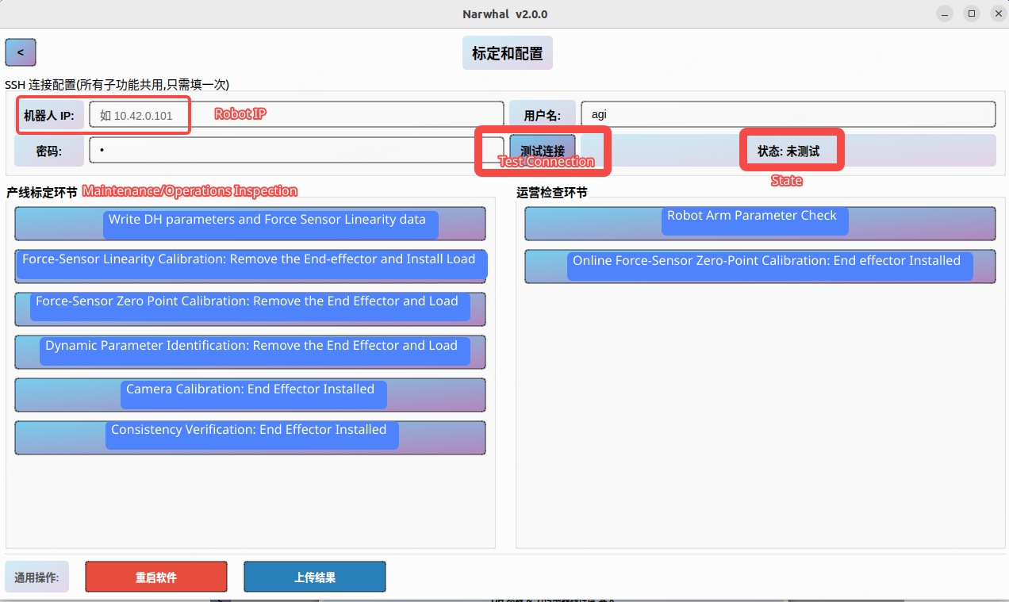Screen dimensions: 1009x602
Task: Open Write DH parameters and Force Sensor Linearity data
Action: point(250,224)
